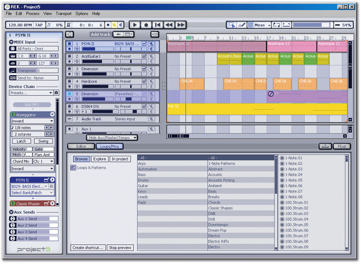Preview the 1-Note.01 loop icon
The width and height of the screenshot is (361, 264).
click(282, 158)
